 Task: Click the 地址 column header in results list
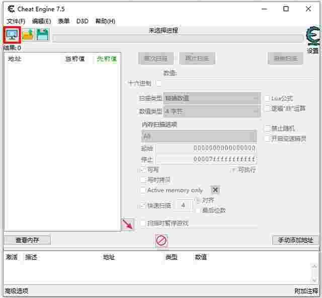coord(15,59)
